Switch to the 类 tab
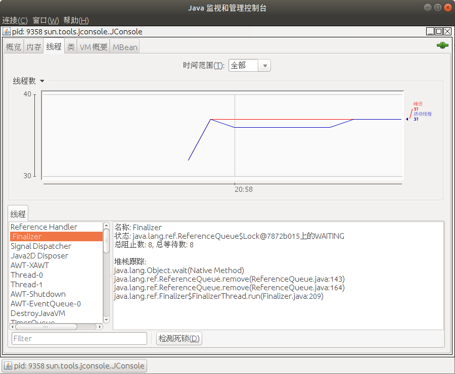This screenshot has width=455, height=374. [x=71, y=46]
